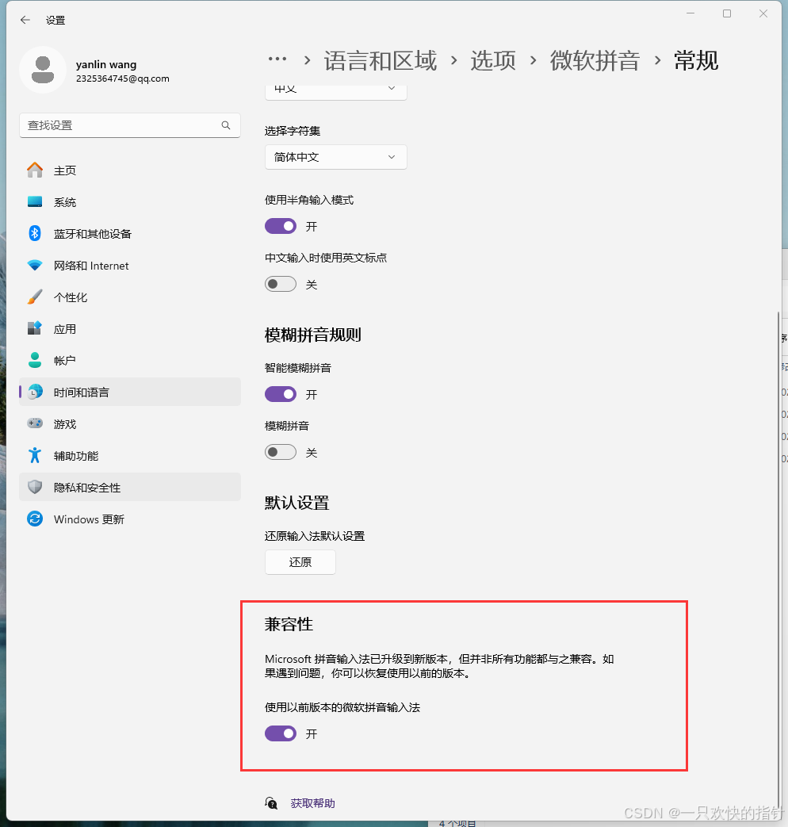
Task: Open 辅助功能 settings
Action: 130,455
